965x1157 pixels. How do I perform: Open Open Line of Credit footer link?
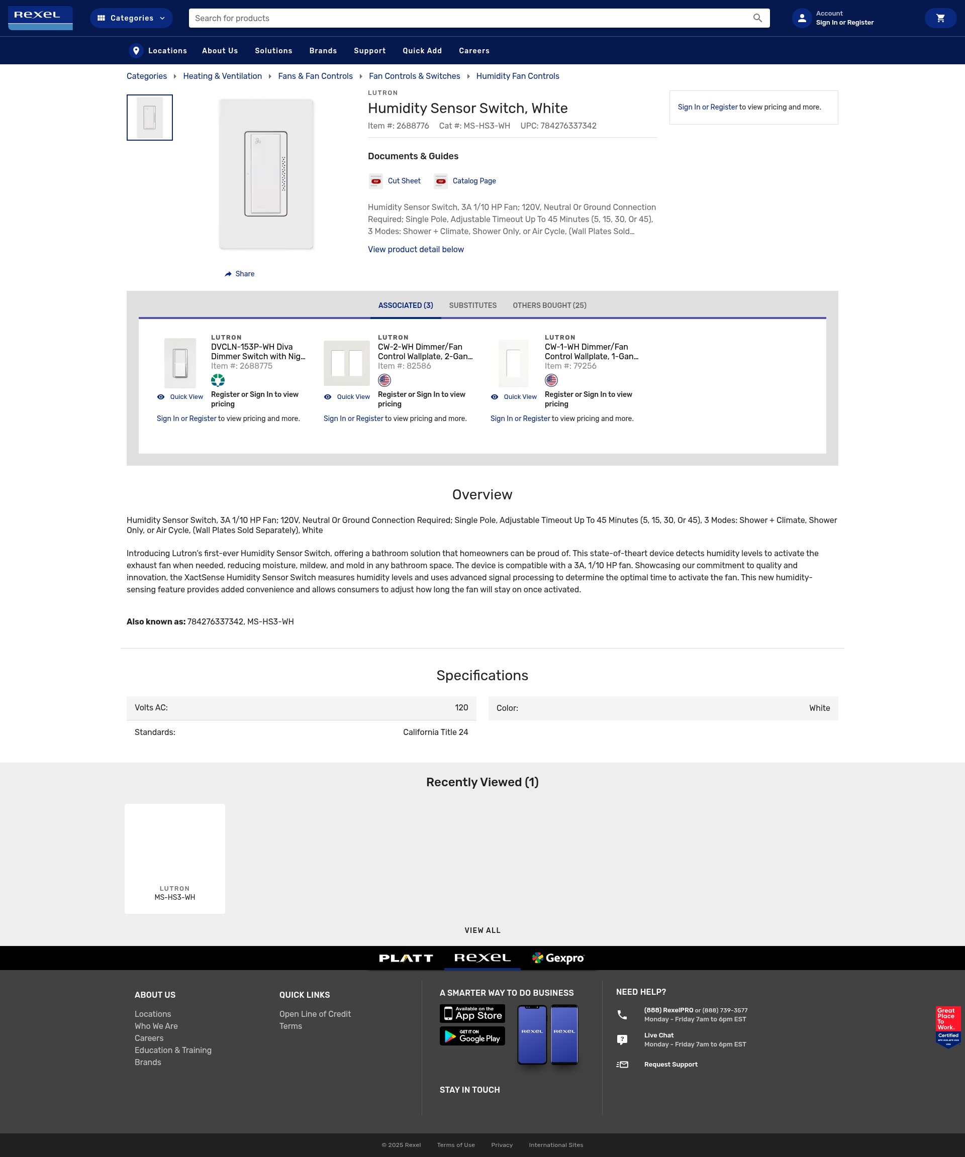coord(315,1014)
